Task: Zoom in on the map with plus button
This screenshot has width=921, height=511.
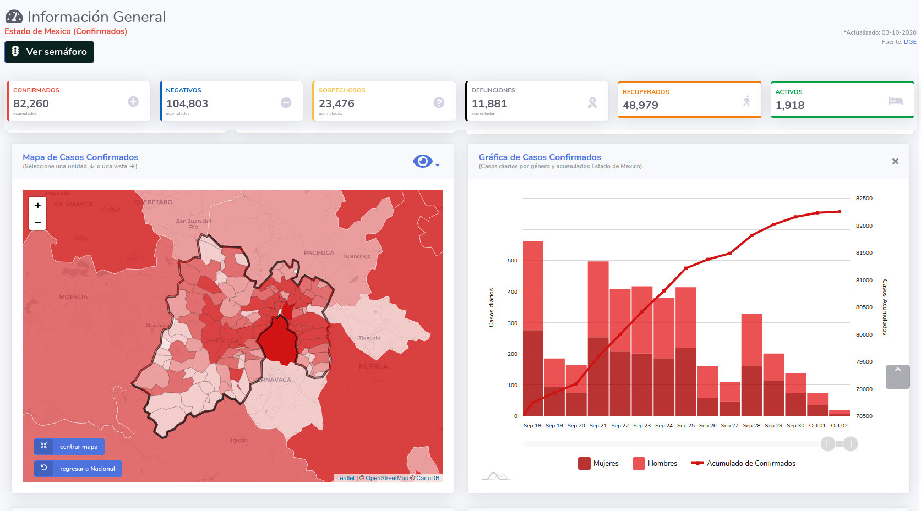Action: tap(37, 205)
